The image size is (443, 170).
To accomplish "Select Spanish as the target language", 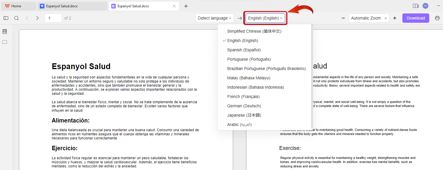I will (244, 50).
